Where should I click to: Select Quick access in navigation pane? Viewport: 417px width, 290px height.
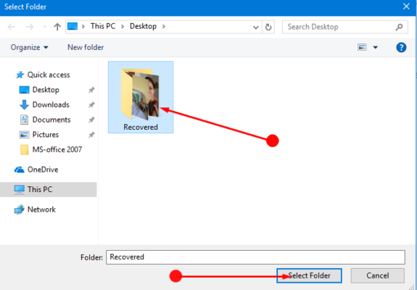[x=49, y=75]
